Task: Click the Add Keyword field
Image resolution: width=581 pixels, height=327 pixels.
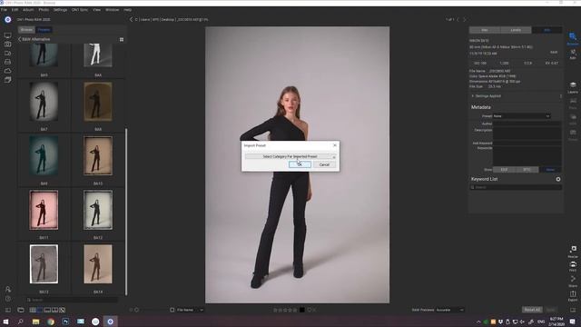Action: point(527,143)
